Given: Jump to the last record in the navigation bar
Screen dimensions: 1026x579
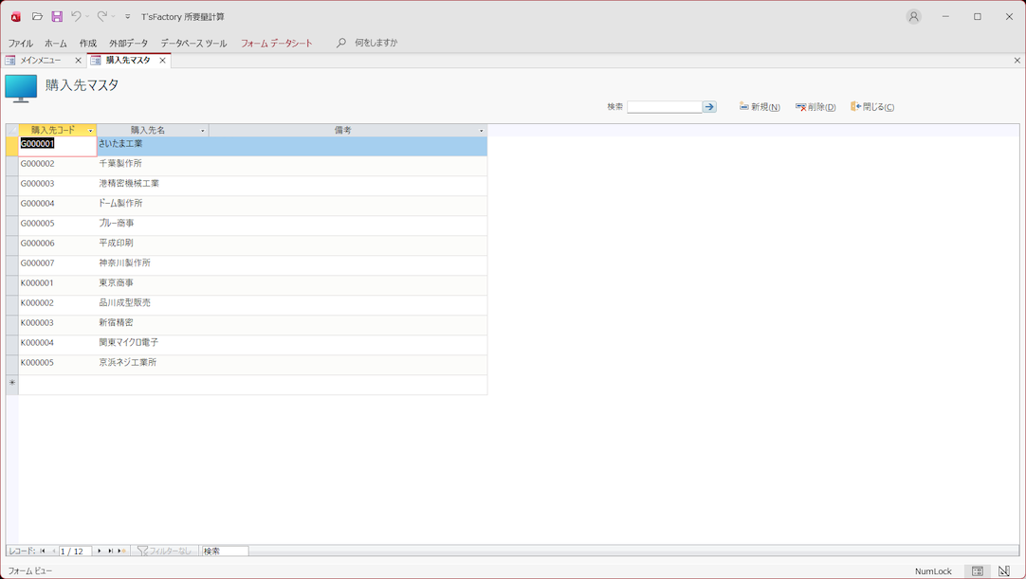Looking at the screenshot, I should point(110,551).
